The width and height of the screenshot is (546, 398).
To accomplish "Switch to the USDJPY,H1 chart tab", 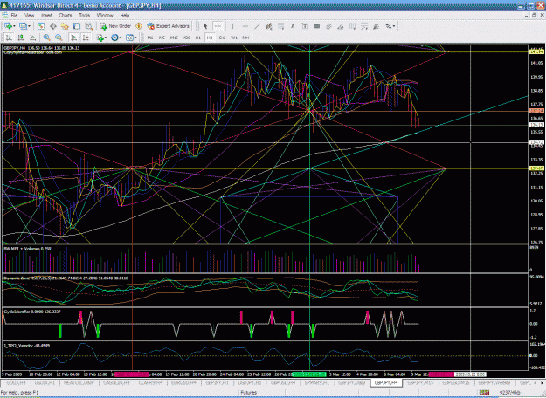I will point(249,382).
